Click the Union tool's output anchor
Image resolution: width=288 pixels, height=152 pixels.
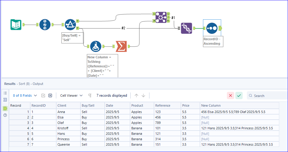[x=194, y=28]
